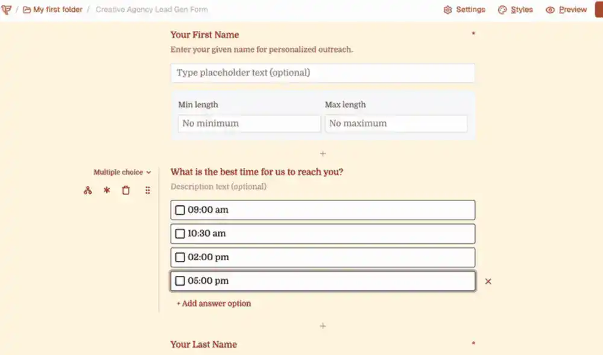Add block below time question
Image resolution: width=603 pixels, height=355 pixels.
pos(323,326)
